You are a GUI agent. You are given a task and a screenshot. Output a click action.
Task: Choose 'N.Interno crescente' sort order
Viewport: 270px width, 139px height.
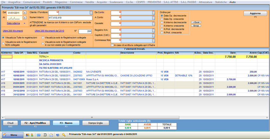pos(162,26)
